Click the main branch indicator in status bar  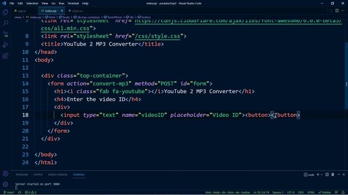(x=9, y=192)
